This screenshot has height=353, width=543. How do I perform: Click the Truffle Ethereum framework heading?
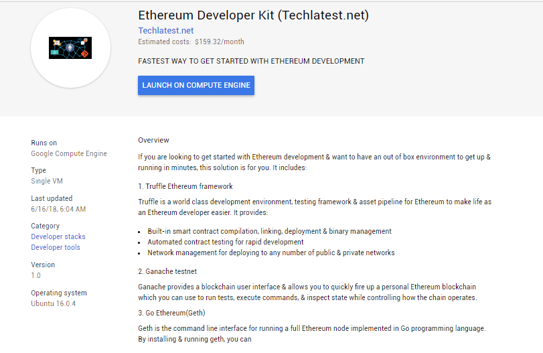click(x=185, y=186)
